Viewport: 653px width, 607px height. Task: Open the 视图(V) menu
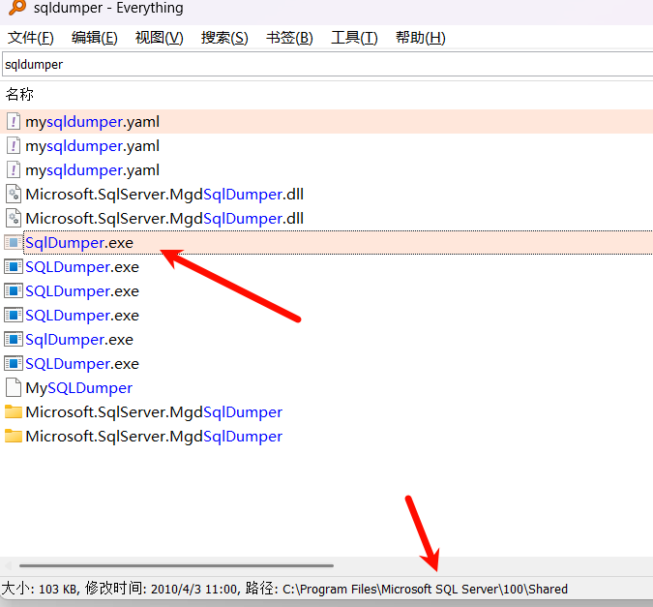(159, 38)
